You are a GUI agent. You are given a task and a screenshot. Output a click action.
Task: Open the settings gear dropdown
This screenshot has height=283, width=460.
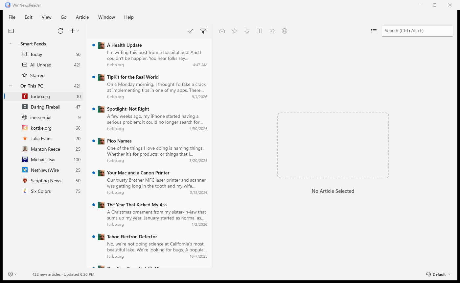pos(12,274)
